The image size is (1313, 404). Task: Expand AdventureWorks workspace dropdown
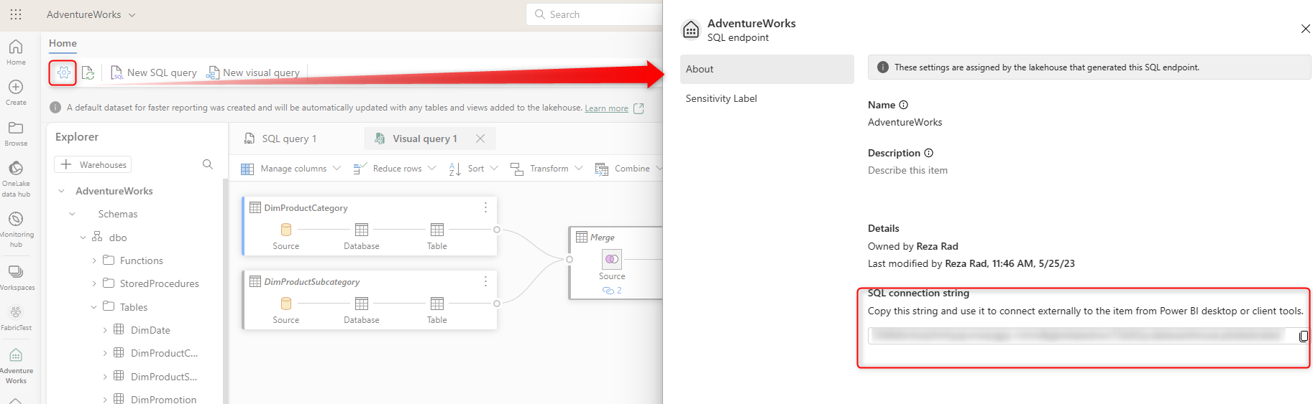[132, 14]
